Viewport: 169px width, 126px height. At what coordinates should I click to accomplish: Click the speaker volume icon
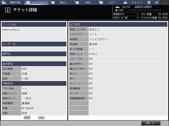coord(157,2)
